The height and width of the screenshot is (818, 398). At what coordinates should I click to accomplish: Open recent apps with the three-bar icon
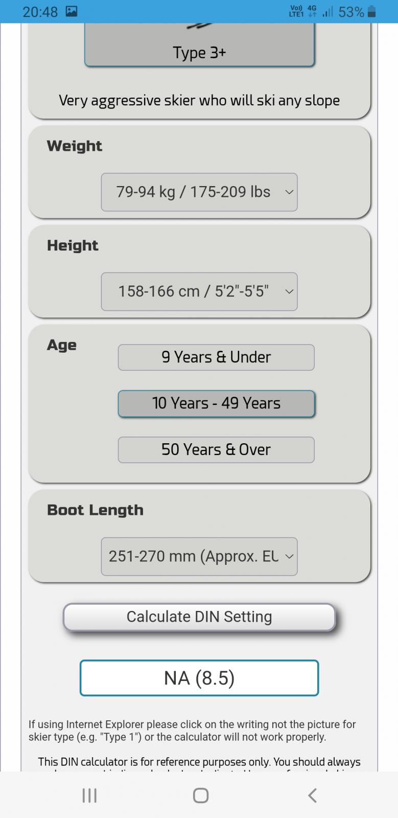pos(89,795)
